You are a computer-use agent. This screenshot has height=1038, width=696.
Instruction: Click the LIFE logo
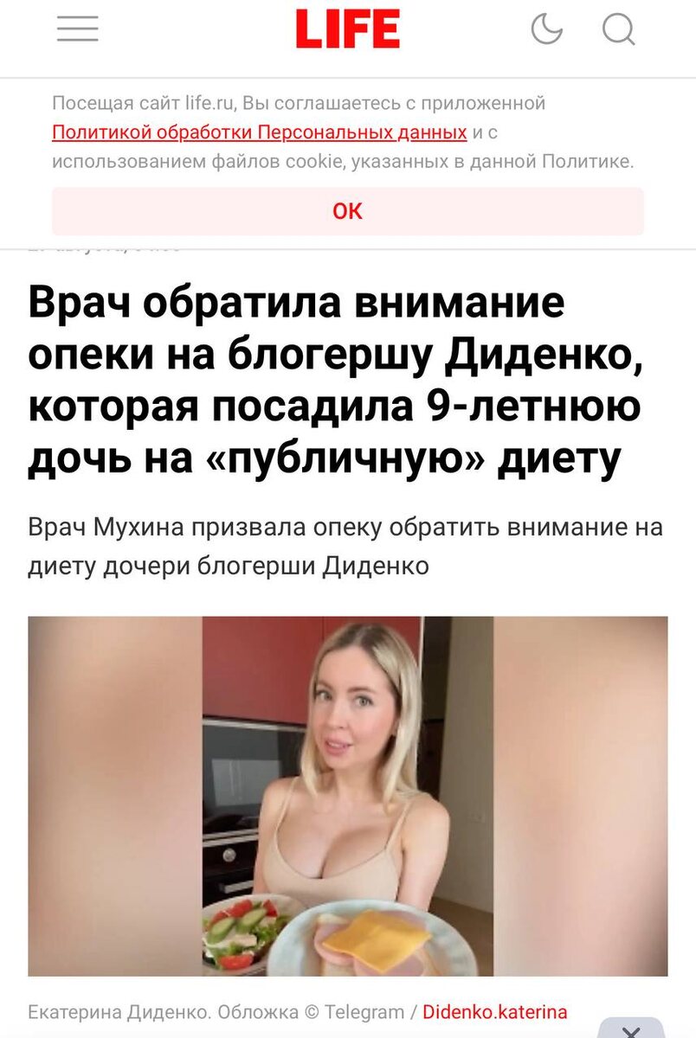[347, 30]
